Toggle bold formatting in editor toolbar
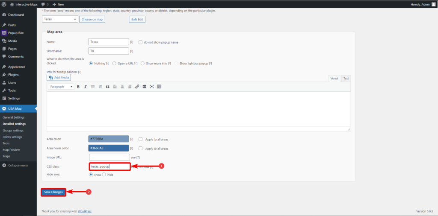The image size is (438, 216). point(78,87)
